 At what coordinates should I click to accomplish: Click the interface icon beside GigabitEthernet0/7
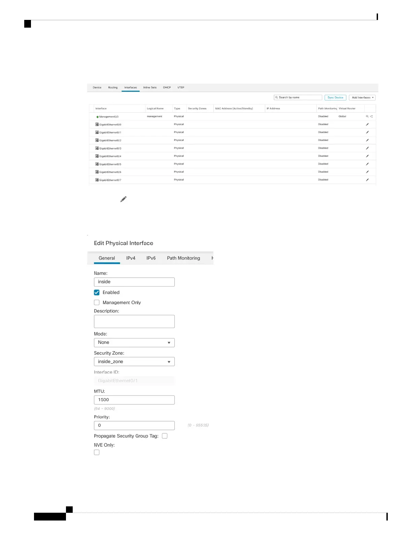(x=97, y=180)
